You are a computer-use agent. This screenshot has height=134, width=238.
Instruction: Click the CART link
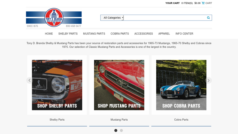click(209, 3)
